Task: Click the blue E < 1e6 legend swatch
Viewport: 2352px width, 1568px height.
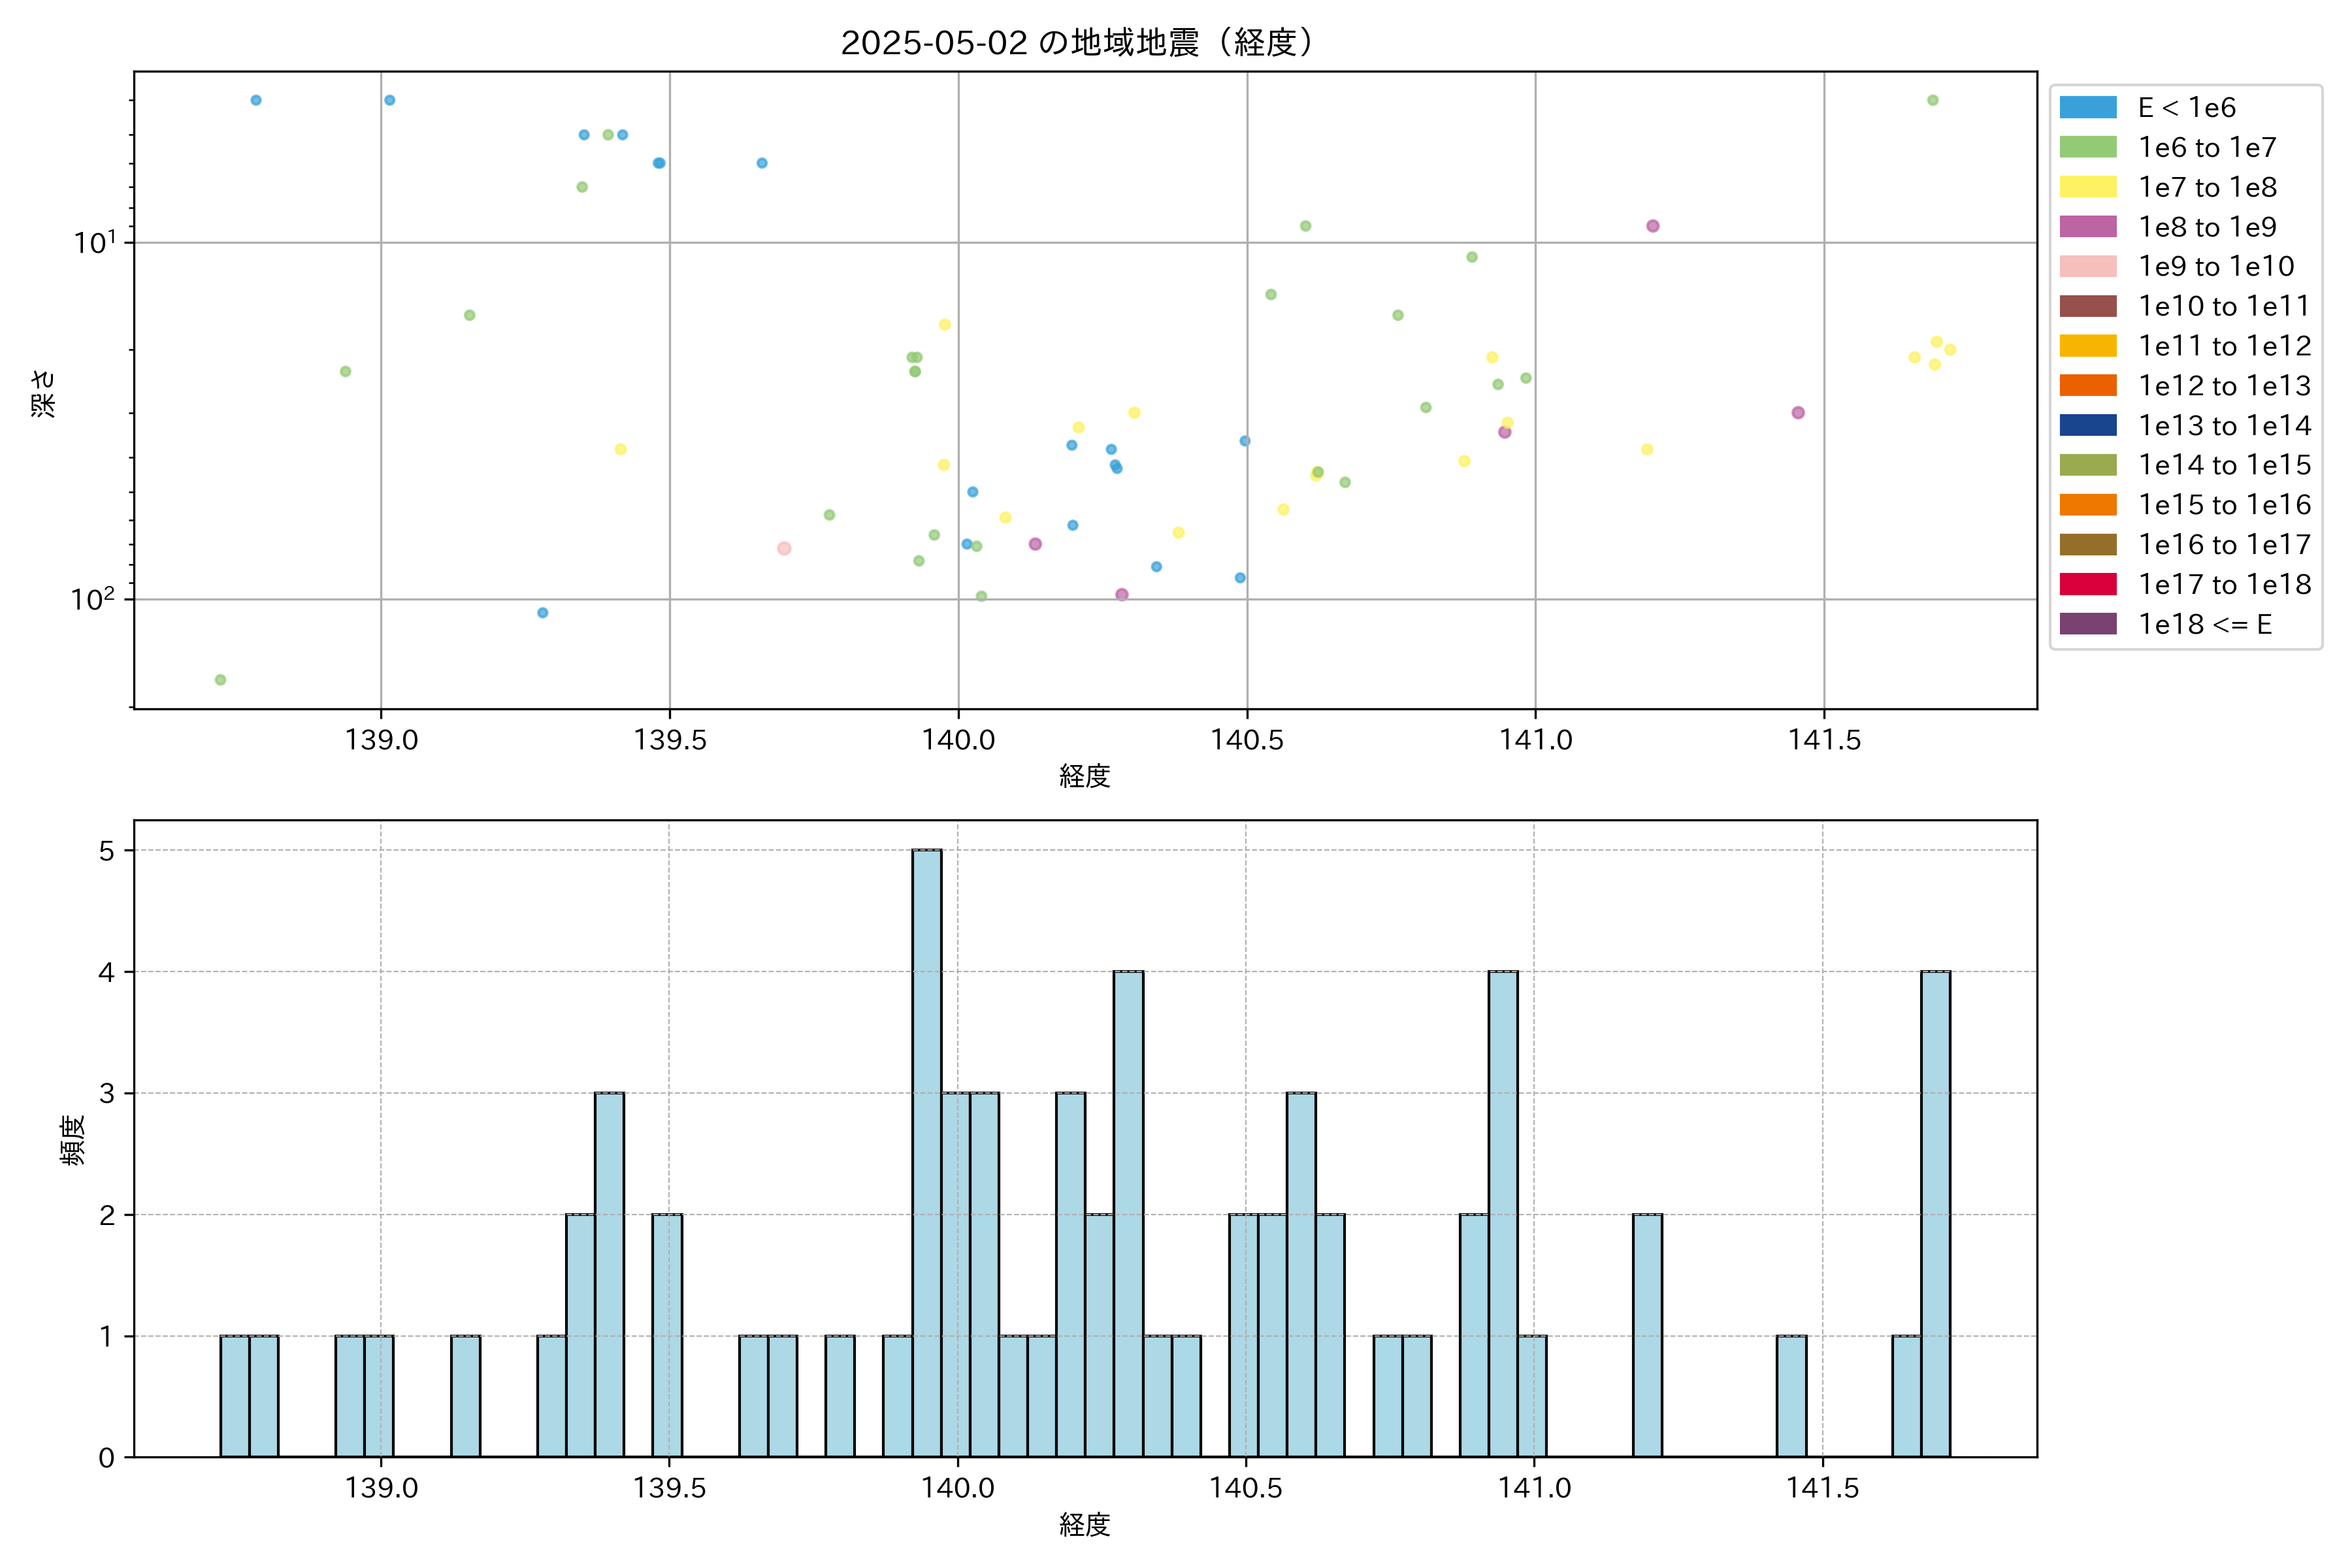Action: (x=2087, y=108)
